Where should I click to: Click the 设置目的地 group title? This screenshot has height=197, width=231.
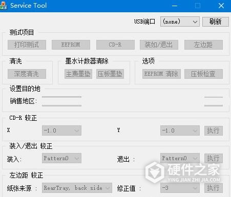click(x=25, y=89)
